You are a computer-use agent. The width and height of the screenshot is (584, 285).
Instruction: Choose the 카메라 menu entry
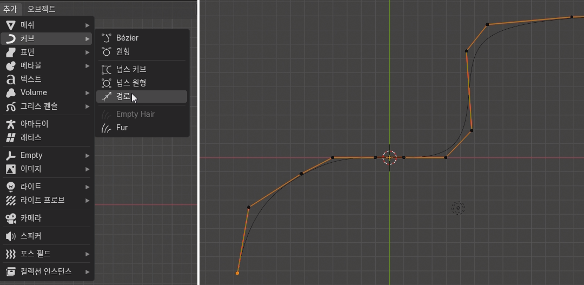[47, 218]
